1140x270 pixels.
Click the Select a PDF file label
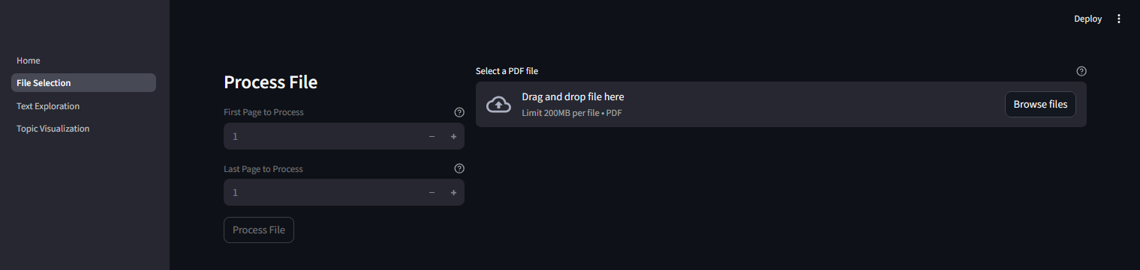(507, 71)
